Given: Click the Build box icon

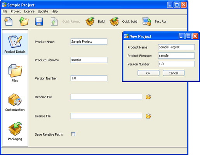Looking at the screenshot, I should point(90,21).
